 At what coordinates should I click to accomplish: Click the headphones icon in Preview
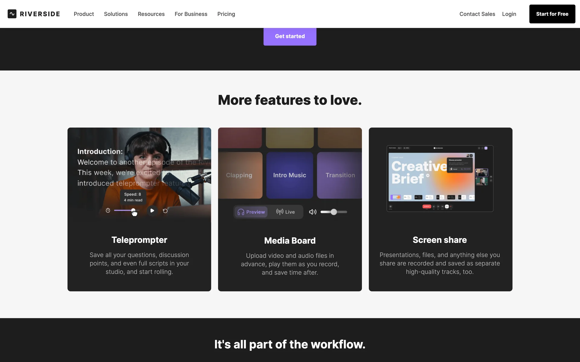pyautogui.click(x=241, y=212)
